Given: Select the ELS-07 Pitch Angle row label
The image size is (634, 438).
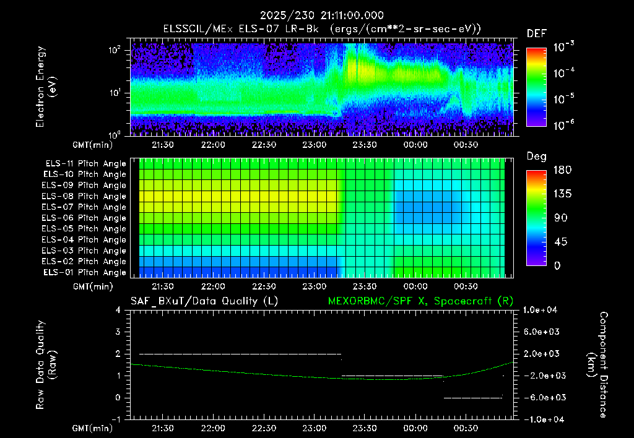Looking at the screenshot, I should click(84, 207).
